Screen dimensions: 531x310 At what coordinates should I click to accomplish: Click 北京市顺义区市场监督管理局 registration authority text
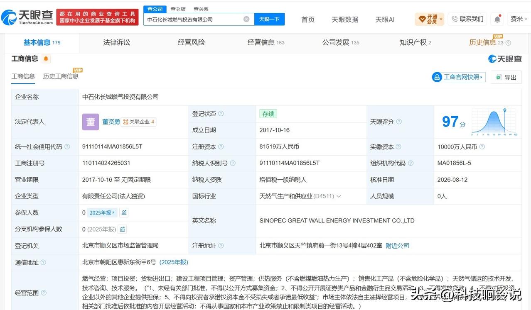(120, 246)
